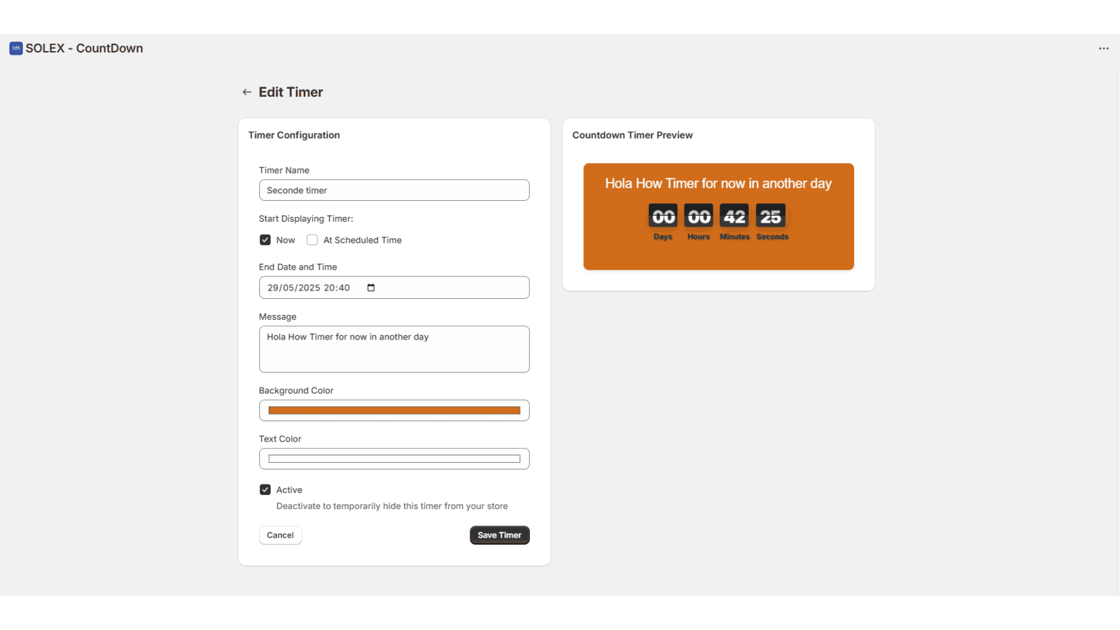Click inside the Message text area
Image resolution: width=1120 pixels, height=630 pixels.
point(394,349)
